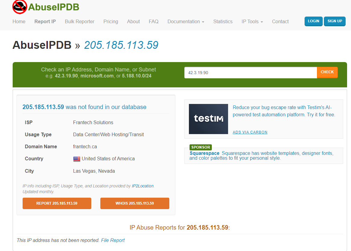
Task: Open the testim ad thumbnail
Action: point(208,119)
